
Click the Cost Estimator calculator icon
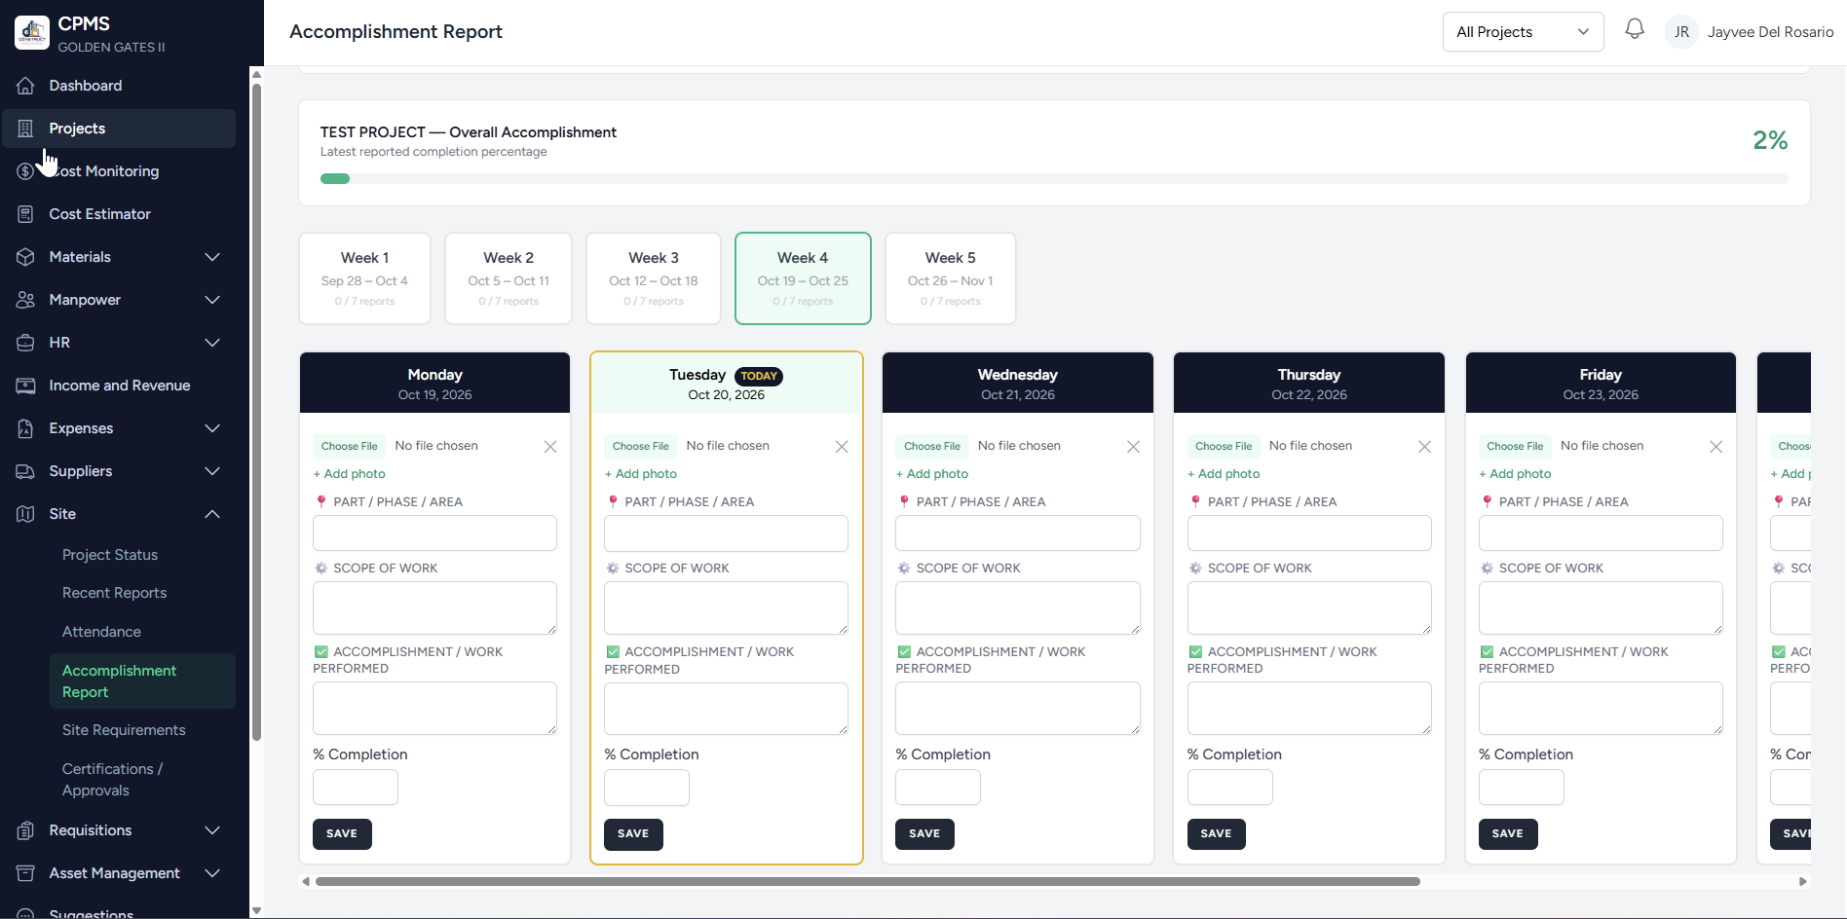tap(26, 214)
